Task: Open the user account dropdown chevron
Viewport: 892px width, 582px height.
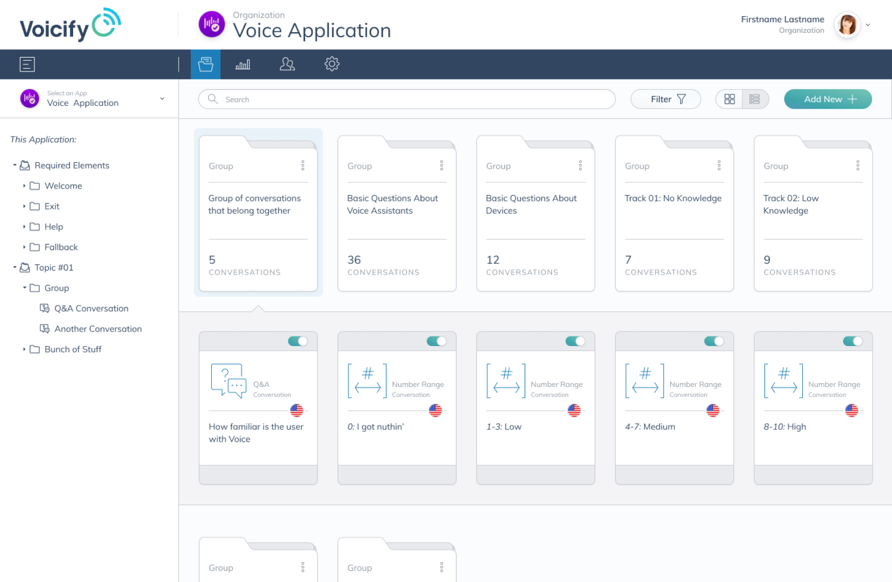Action: 868,25
